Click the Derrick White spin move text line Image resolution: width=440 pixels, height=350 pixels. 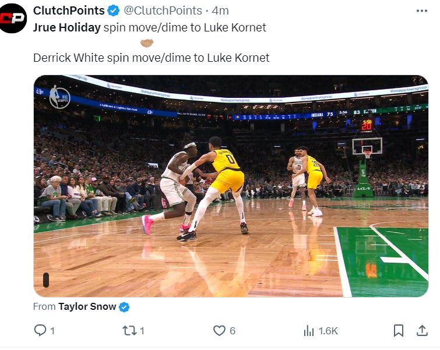click(151, 58)
